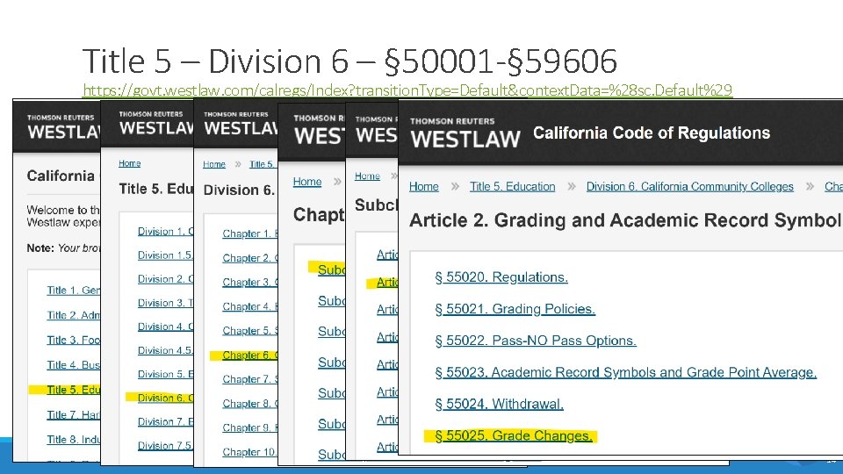Open highlighted Division 6 link
843x474 pixels.
coord(165,398)
